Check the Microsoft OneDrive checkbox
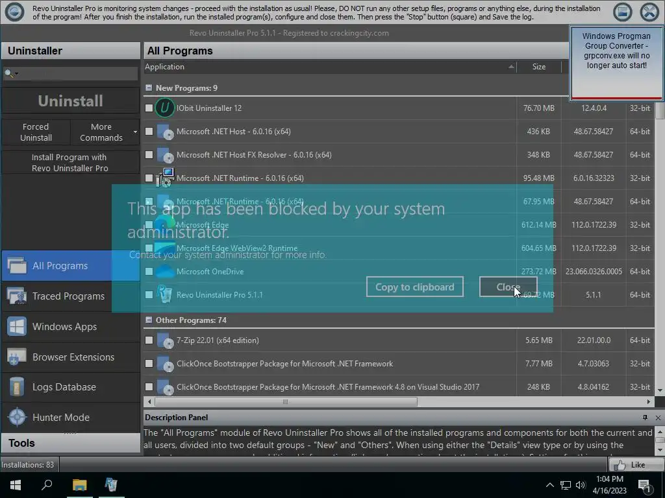The width and height of the screenshot is (665, 498). click(149, 271)
